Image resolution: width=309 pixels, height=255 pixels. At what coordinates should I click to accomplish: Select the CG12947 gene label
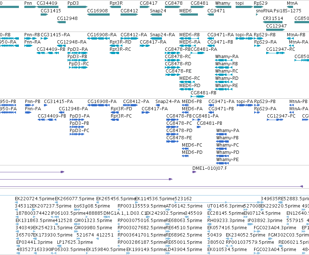[276, 26]
